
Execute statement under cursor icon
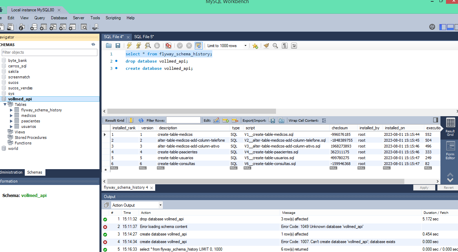tap(139, 45)
